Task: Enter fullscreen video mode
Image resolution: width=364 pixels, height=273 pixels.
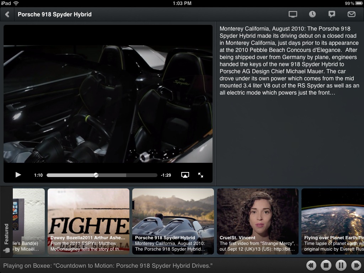Action: pos(201,175)
